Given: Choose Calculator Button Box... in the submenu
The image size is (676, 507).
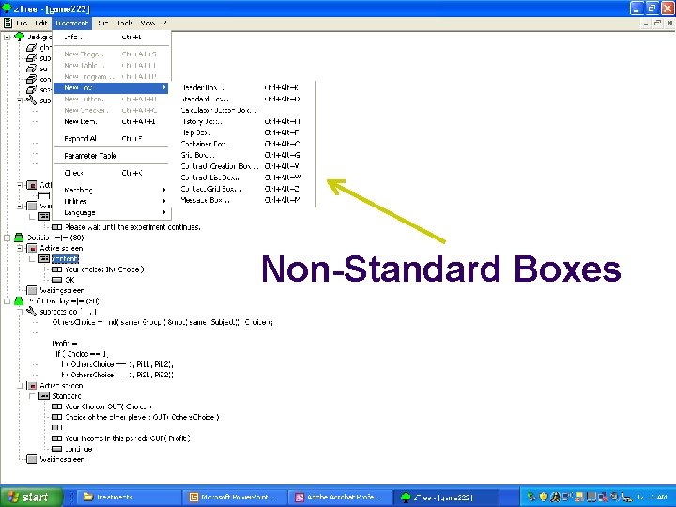Looking at the screenshot, I should [x=243, y=111].
